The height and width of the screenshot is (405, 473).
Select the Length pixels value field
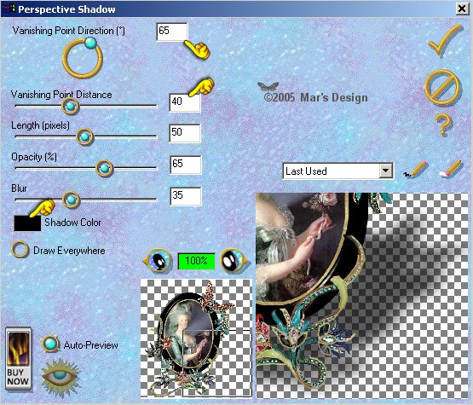pyautogui.click(x=185, y=133)
